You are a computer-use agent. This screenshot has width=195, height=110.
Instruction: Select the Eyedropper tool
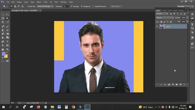pos(7,22)
